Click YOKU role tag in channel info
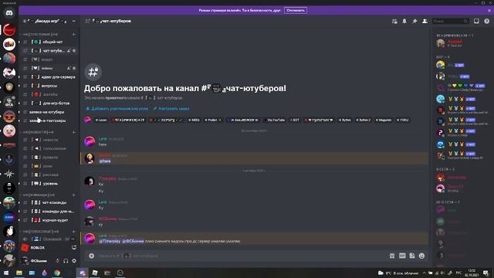 (403, 120)
